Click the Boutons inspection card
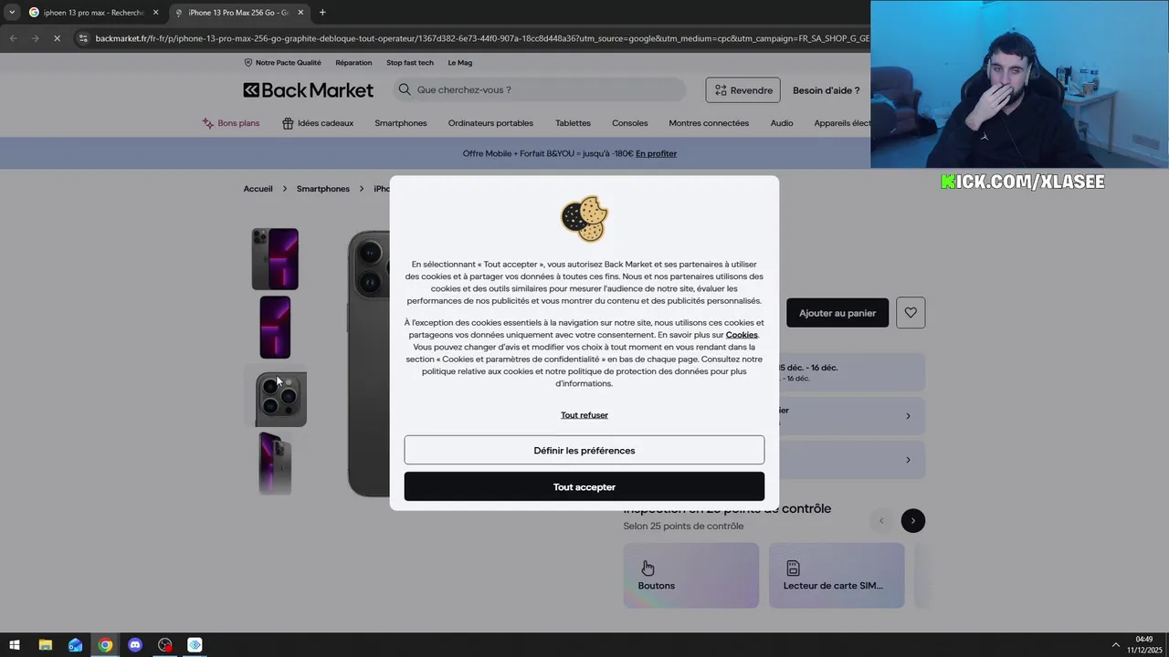Image resolution: width=1169 pixels, height=657 pixels. click(x=691, y=575)
